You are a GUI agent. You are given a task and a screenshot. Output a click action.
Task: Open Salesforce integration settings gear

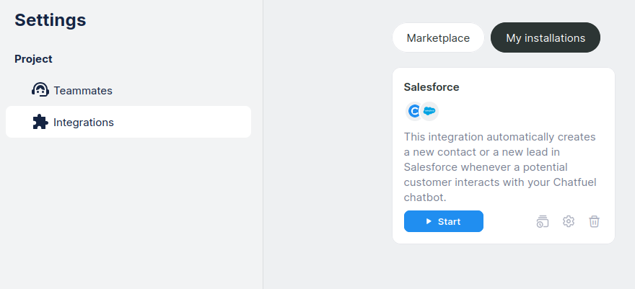coord(569,221)
